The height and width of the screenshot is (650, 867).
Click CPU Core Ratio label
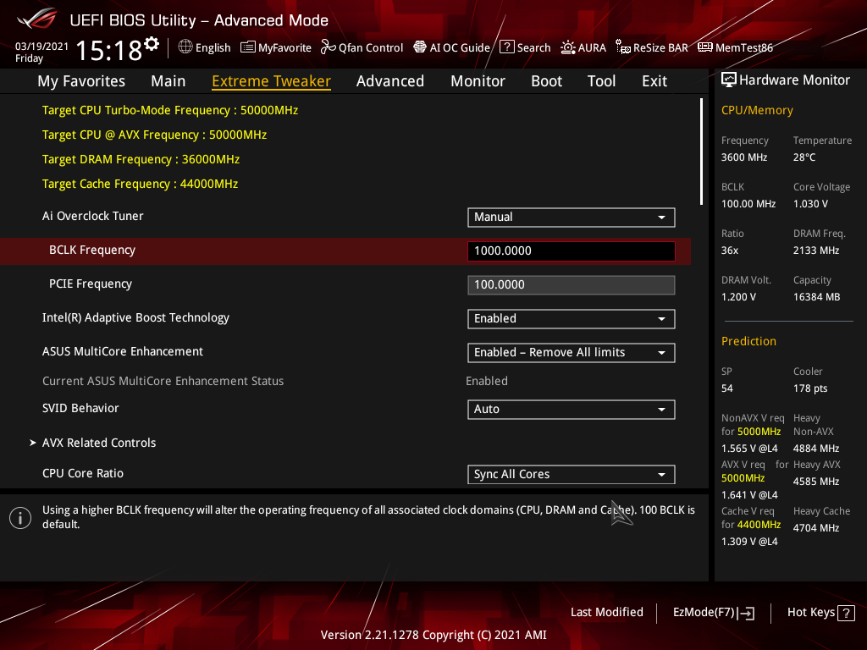click(x=83, y=473)
